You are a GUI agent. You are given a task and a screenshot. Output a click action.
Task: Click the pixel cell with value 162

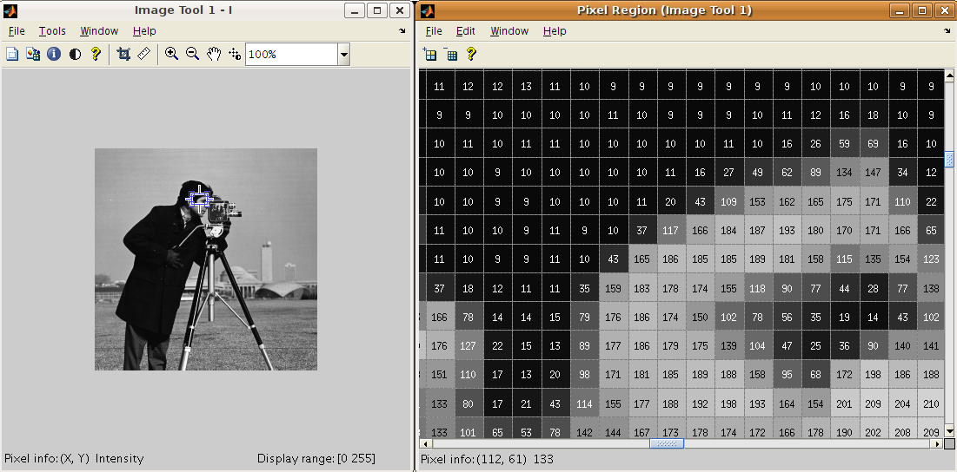click(786, 201)
